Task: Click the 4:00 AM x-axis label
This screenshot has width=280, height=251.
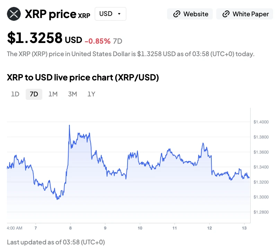Action: [15, 228]
